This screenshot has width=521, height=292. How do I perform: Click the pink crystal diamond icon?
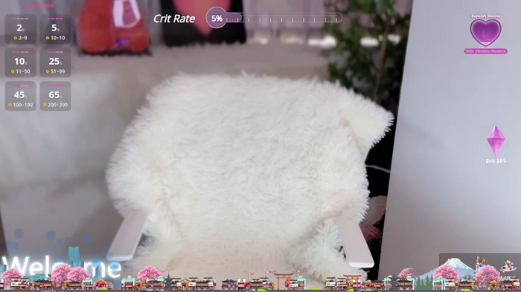tap(496, 140)
